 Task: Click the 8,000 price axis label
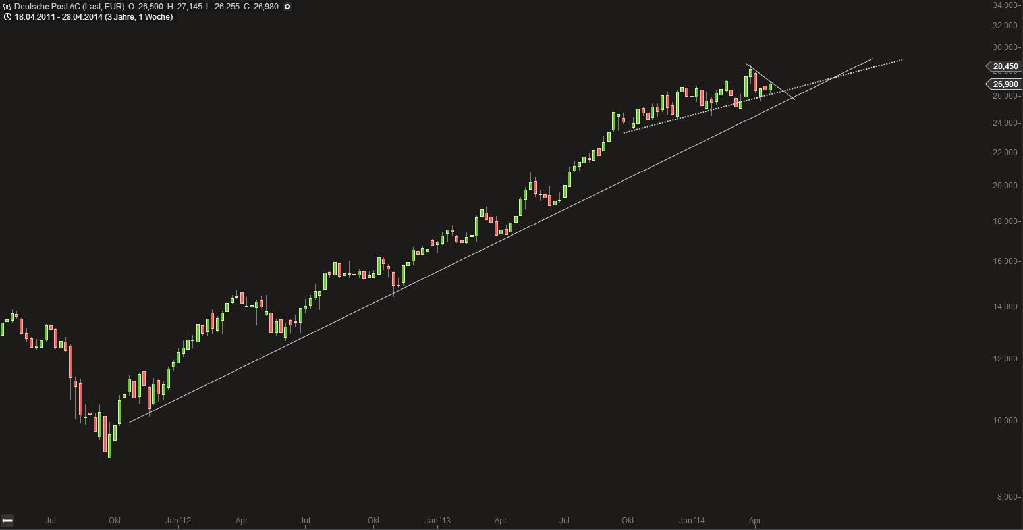1008,497
